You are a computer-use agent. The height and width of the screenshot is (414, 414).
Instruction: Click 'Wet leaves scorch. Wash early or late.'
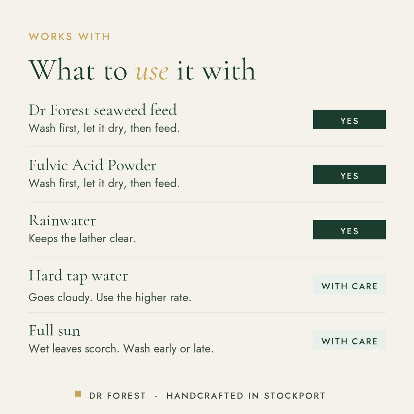[121, 349]
